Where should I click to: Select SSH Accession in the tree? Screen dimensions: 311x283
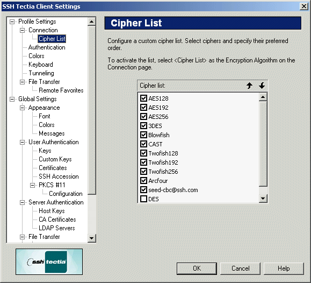tap(59, 176)
